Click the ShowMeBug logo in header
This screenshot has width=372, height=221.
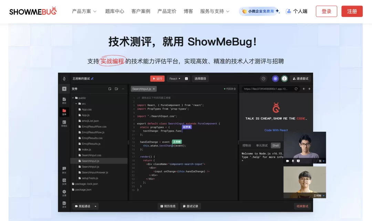pyautogui.click(x=33, y=11)
